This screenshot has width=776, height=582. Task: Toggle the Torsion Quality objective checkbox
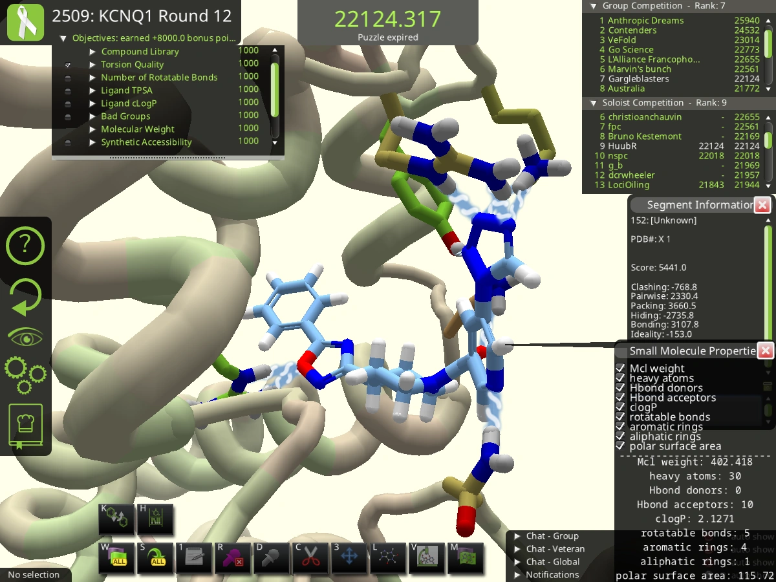pyautogui.click(x=69, y=64)
